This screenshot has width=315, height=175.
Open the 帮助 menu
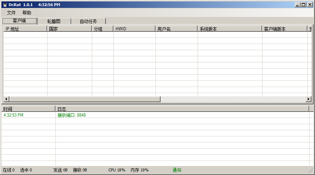27,13
